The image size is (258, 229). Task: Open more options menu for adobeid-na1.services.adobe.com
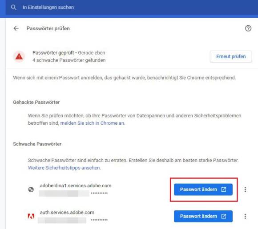pyautogui.click(x=245, y=190)
